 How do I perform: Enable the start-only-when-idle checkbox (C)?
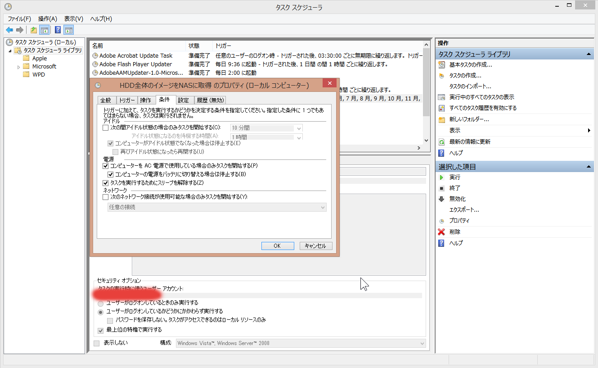coord(106,128)
